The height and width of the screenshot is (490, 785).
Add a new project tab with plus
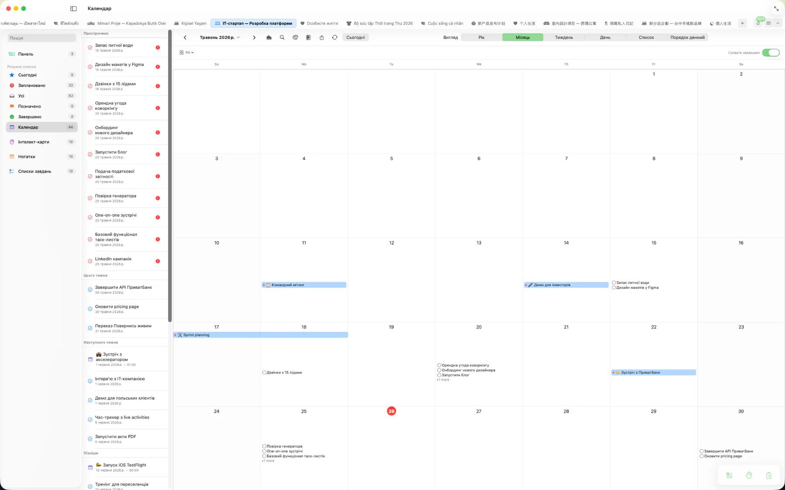click(x=742, y=23)
